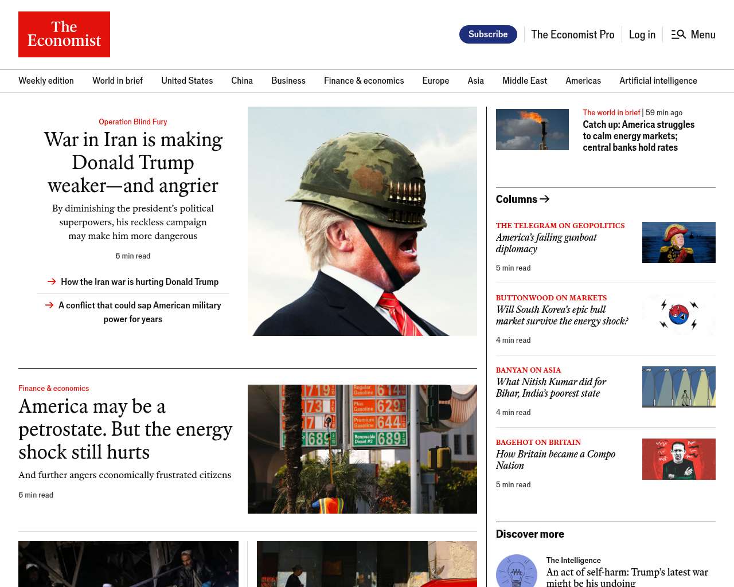734x587 pixels.
Task: Read What Nitish Kumar did for Bihar
Action: [551, 388]
